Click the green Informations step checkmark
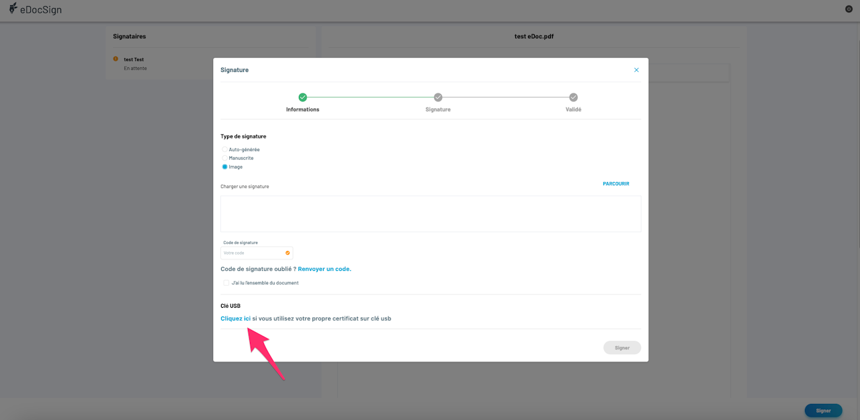The image size is (860, 420). (x=302, y=97)
